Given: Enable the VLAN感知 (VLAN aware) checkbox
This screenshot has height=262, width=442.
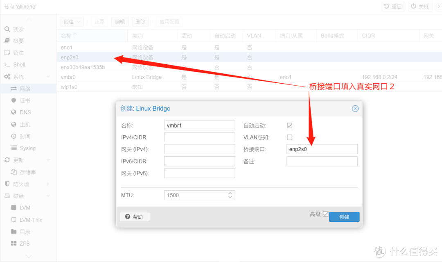Looking at the screenshot, I should pos(289,137).
